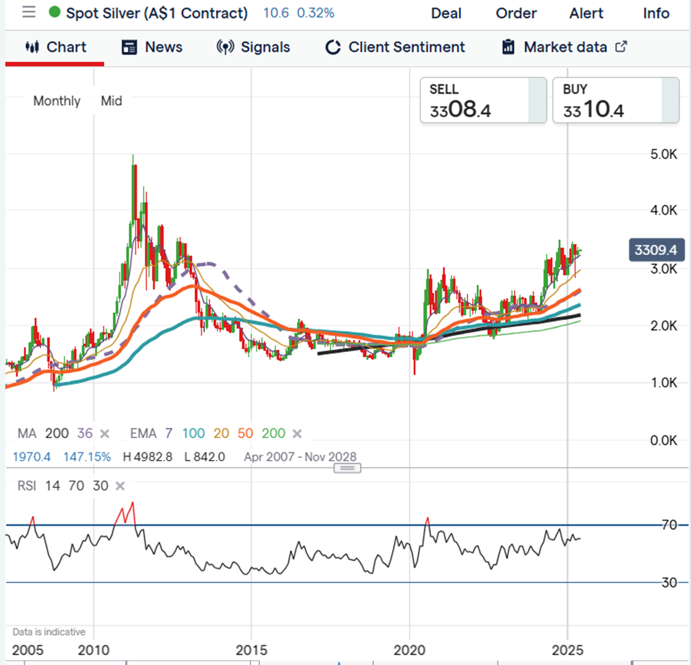The height and width of the screenshot is (665, 691).
Task: Switch to the Chart tab
Action: (x=55, y=47)
